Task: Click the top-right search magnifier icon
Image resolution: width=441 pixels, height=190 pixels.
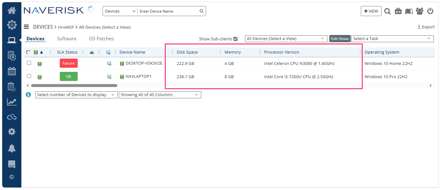Action: click(388, 11)
